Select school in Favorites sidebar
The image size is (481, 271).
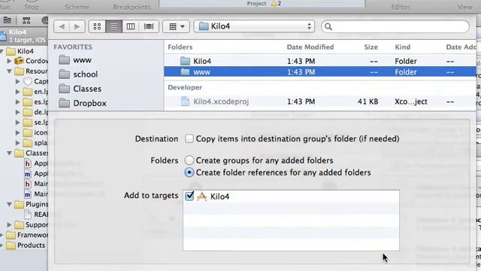coord(78,75)
